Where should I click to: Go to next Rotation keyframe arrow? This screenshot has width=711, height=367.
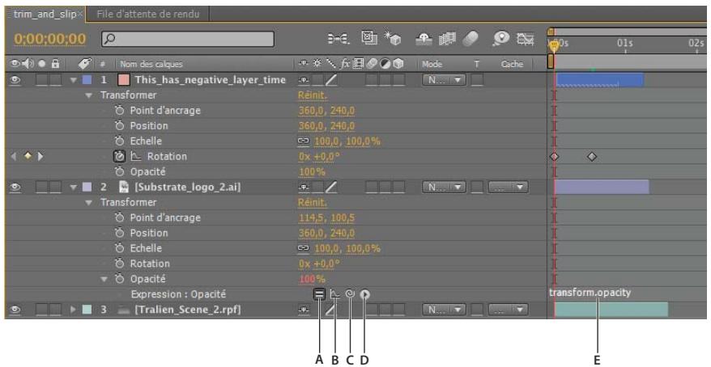[40, 157]
